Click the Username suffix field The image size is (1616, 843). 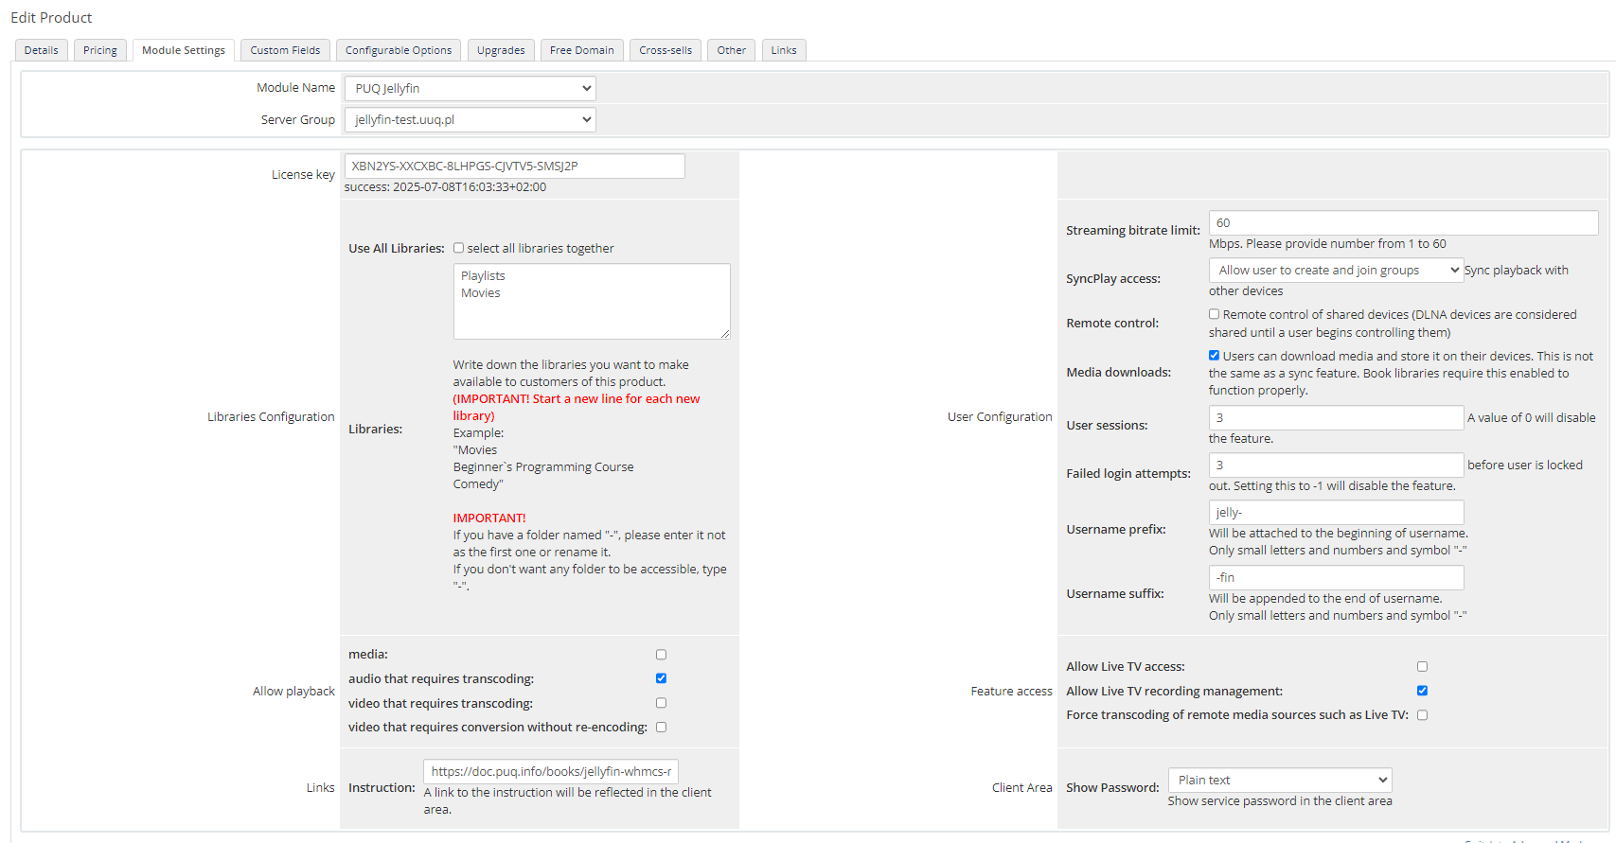click(1336, 577)
